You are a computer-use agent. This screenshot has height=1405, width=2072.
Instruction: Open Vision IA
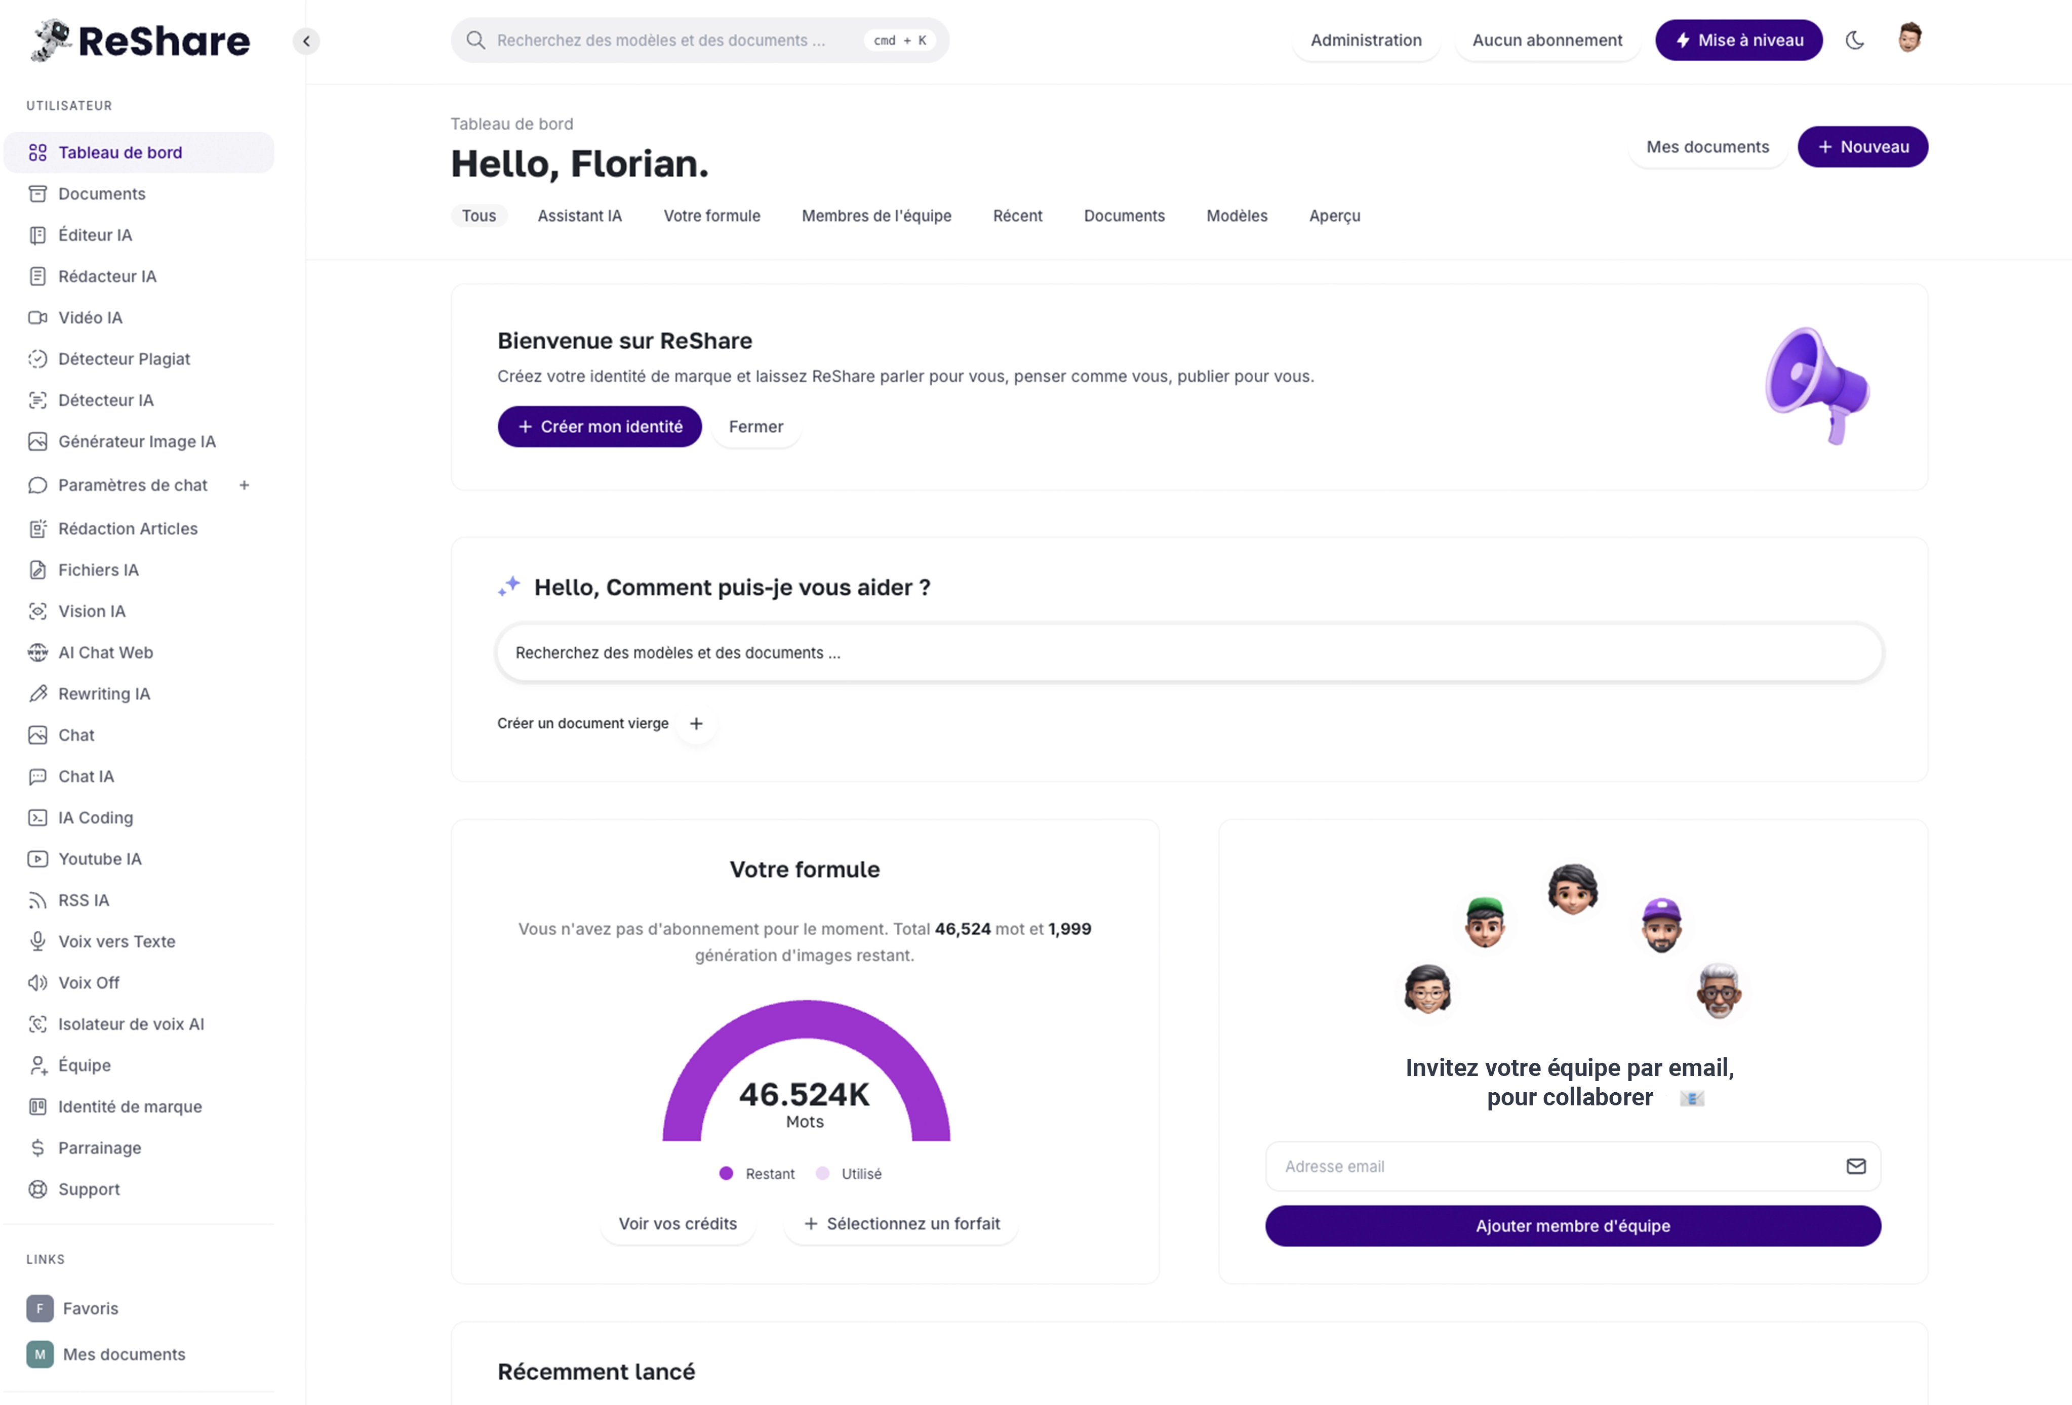138,611
